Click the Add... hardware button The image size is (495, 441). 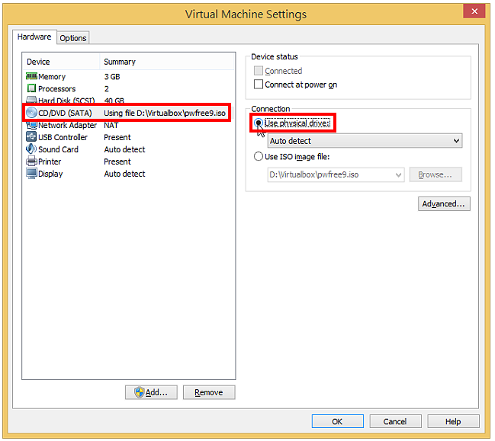(x=152, y=394)
